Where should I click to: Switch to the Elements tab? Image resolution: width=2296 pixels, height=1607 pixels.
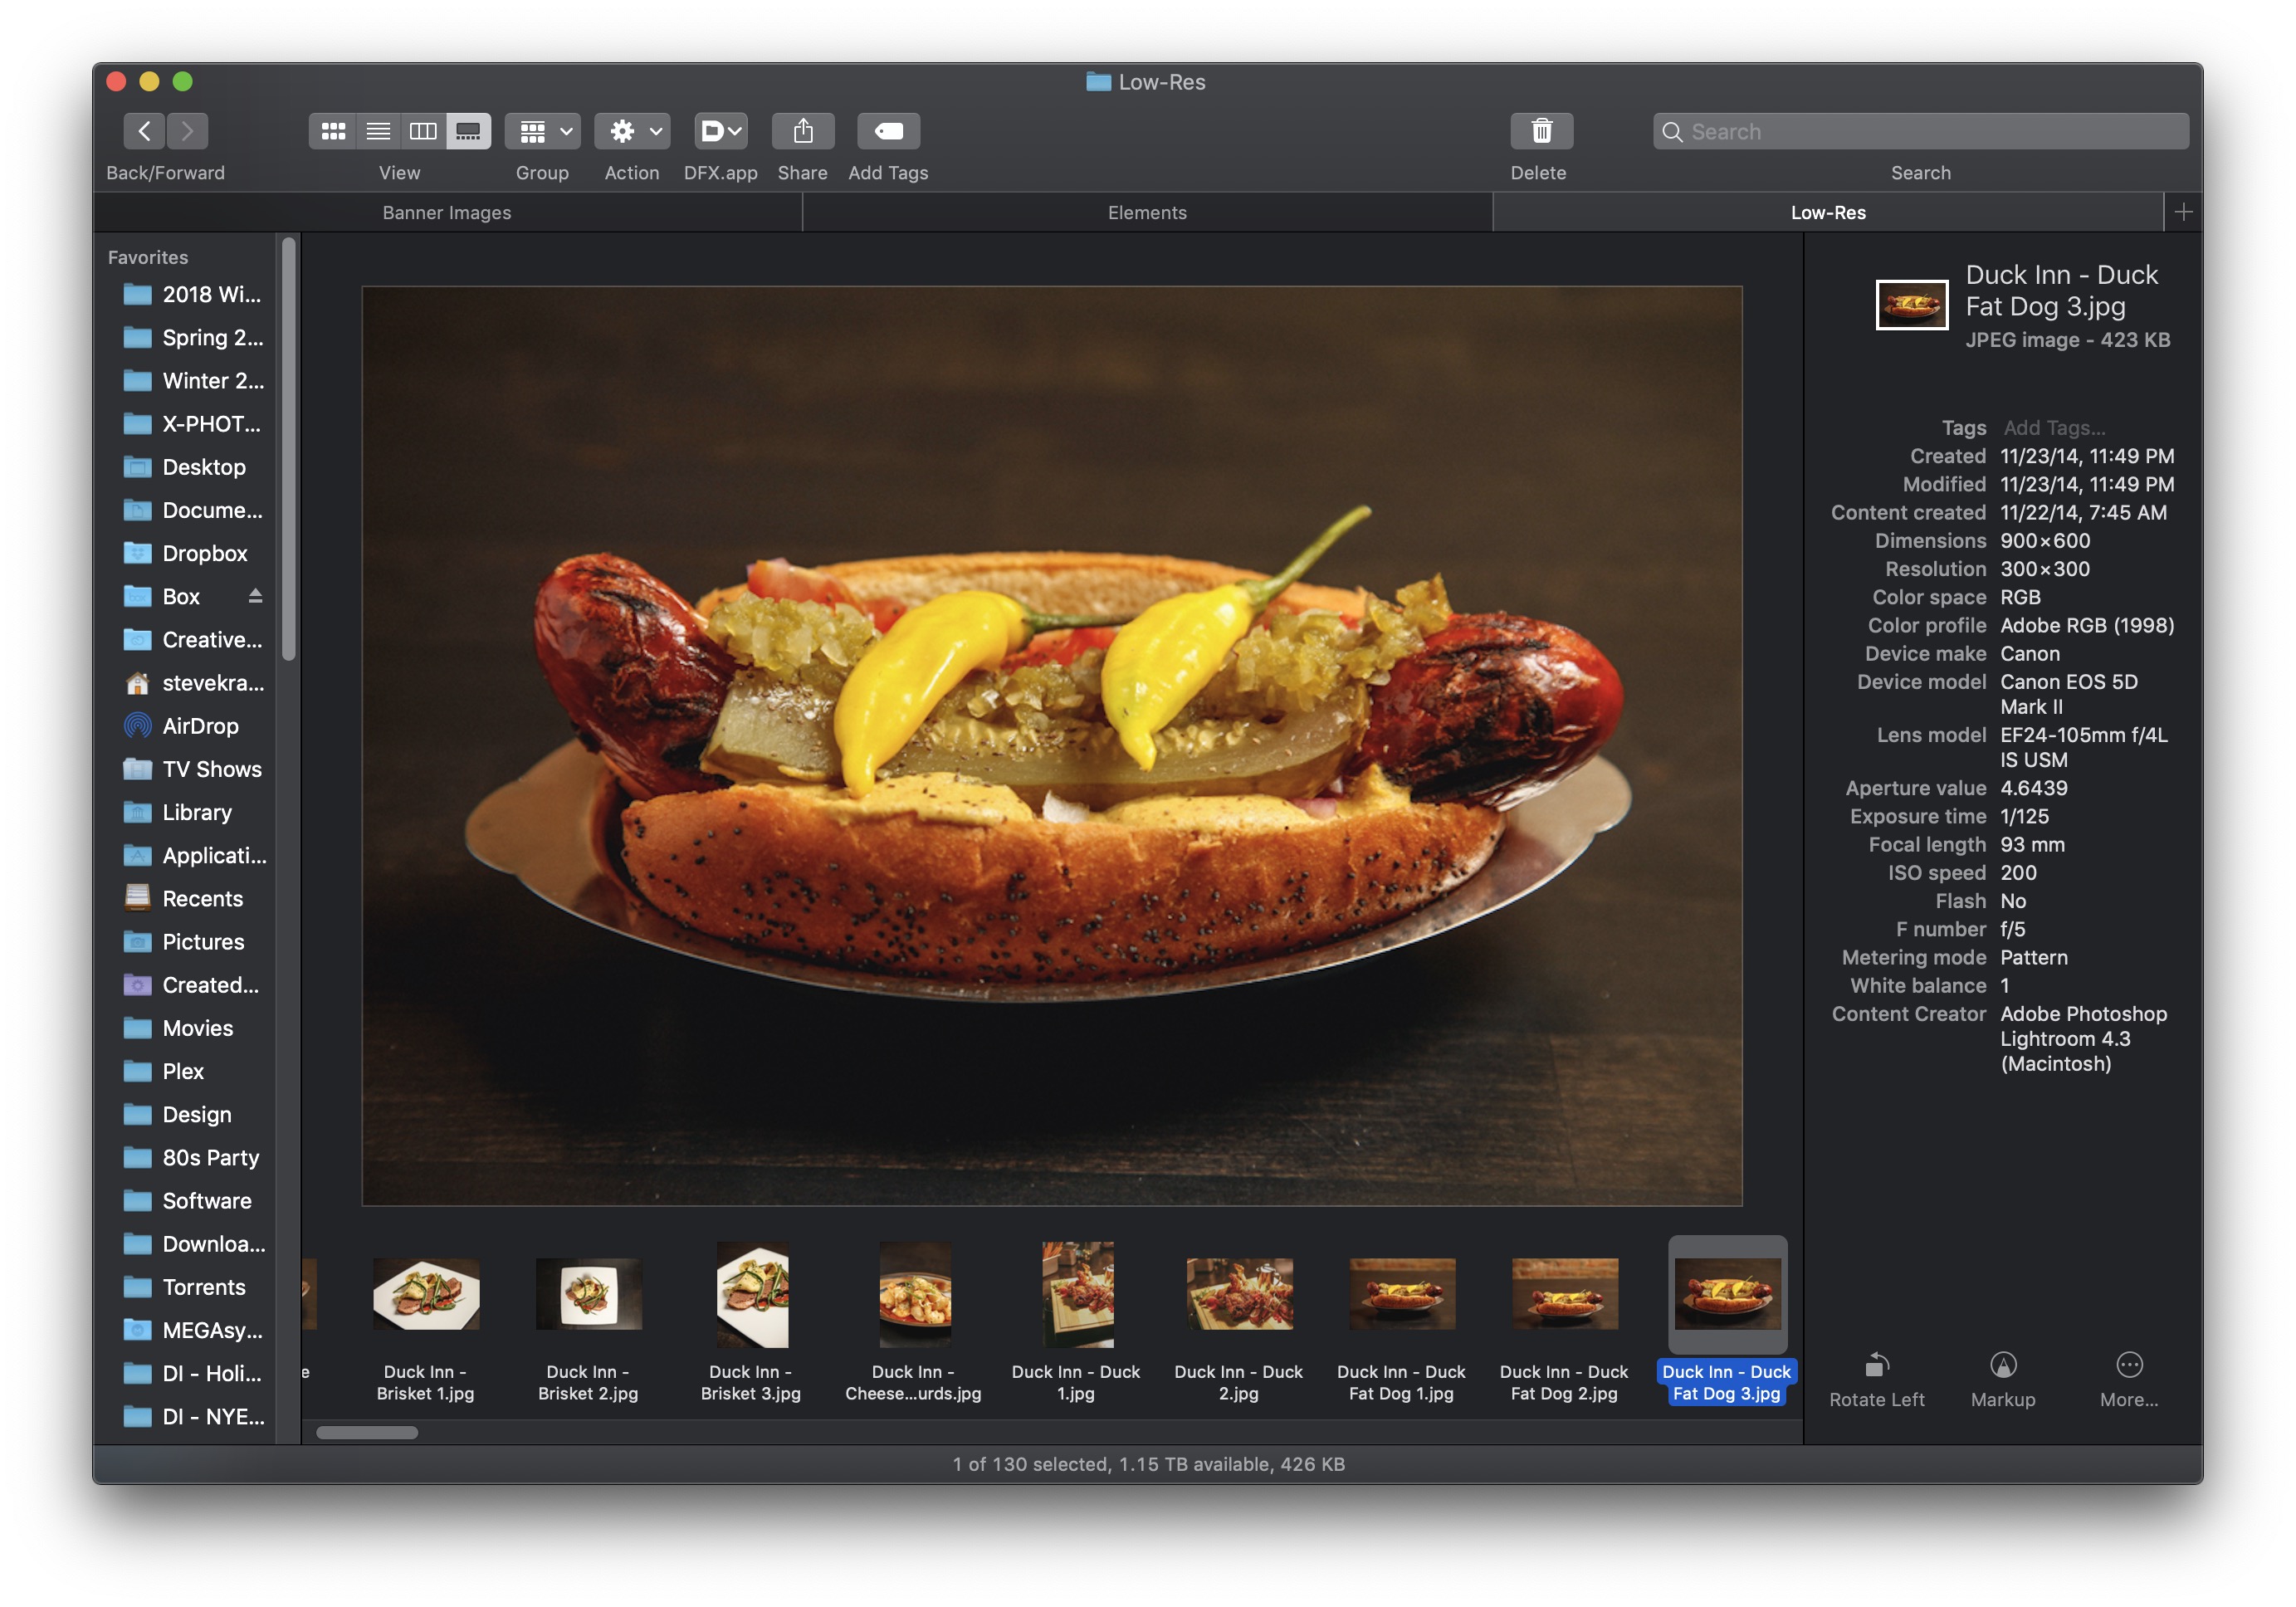tap(1147, 212)
